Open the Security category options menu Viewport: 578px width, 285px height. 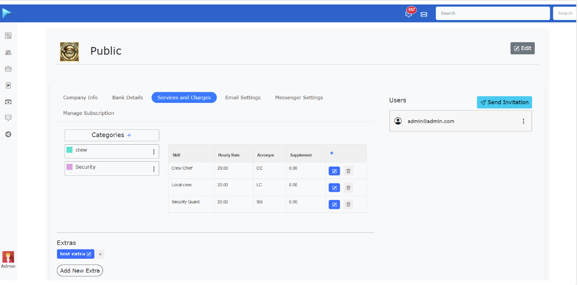(153, 168)
